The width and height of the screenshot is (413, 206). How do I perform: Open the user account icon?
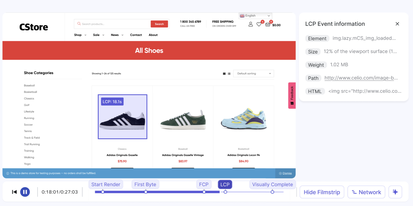[x=250, y=24]
